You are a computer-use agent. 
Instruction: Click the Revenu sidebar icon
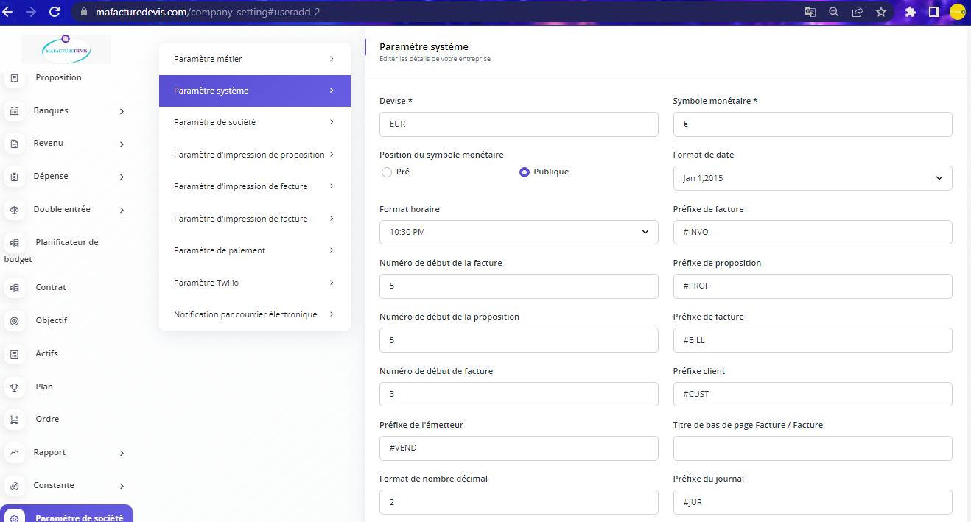click(14, 144)
